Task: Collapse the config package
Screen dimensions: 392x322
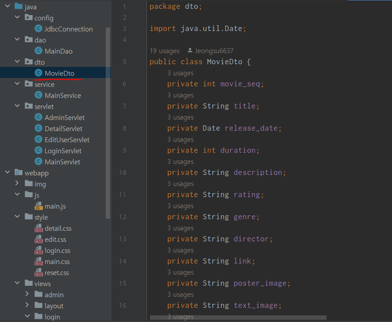Action: (17, 17)
